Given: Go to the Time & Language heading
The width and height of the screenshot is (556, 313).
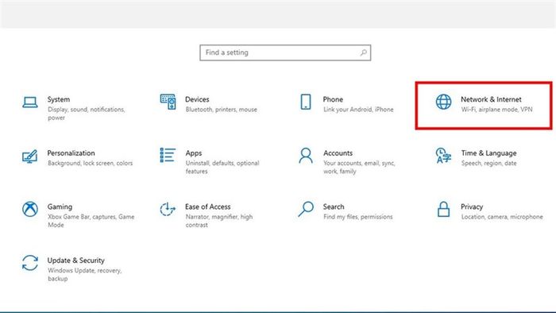Looking at the screenshot, I should point(488,153).
